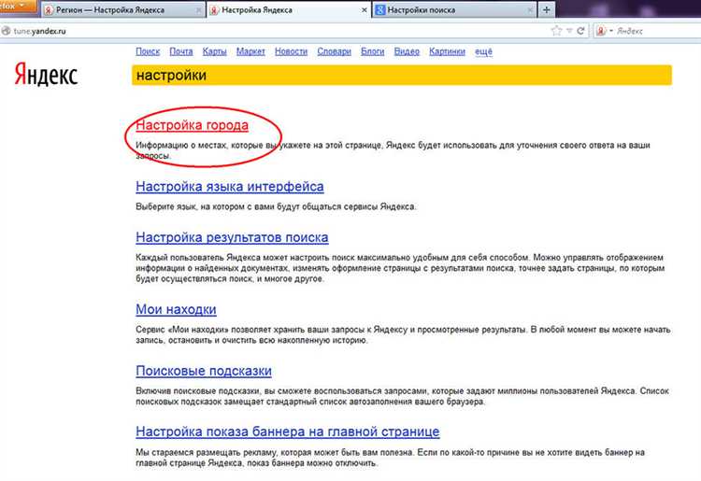
Task: Click the 'настройки' yellow header title
Action: [x=171, y=75]
